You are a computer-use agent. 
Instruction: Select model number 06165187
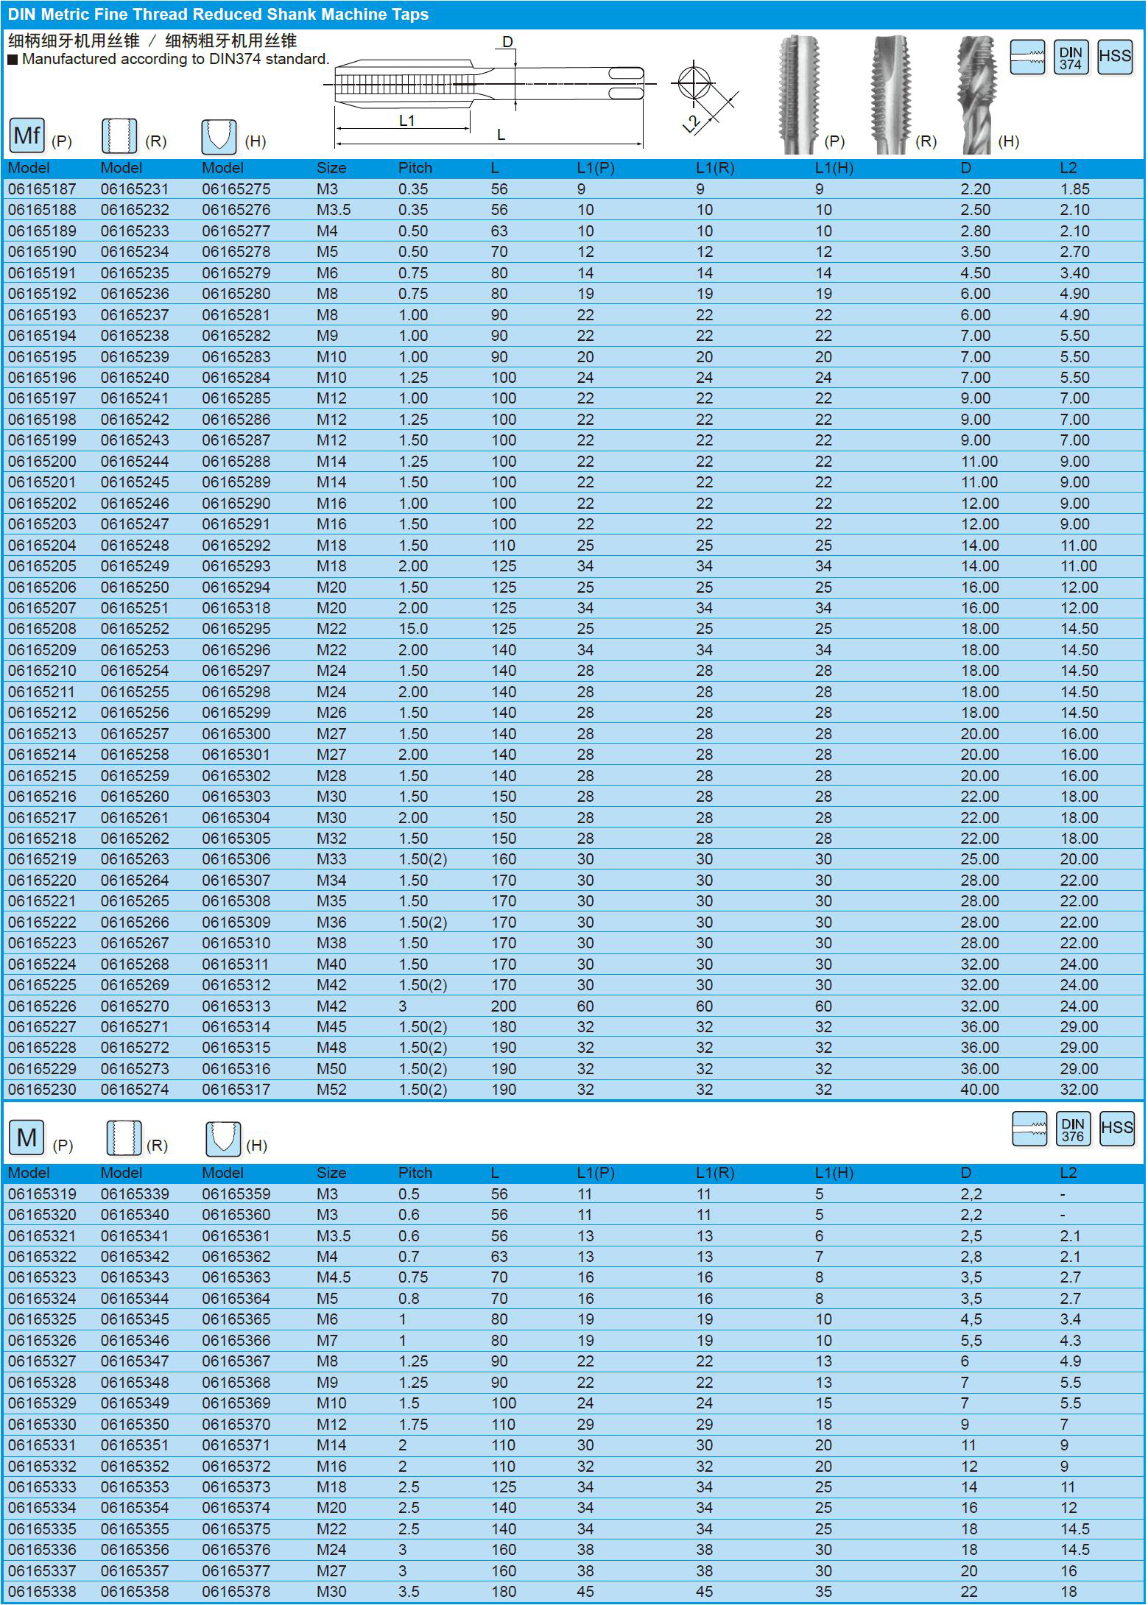[42, 189]
